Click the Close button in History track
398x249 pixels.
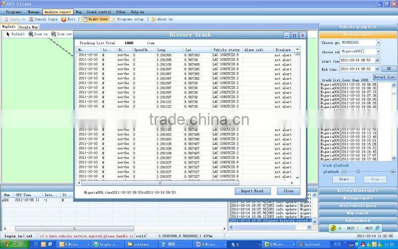[289, 191]
